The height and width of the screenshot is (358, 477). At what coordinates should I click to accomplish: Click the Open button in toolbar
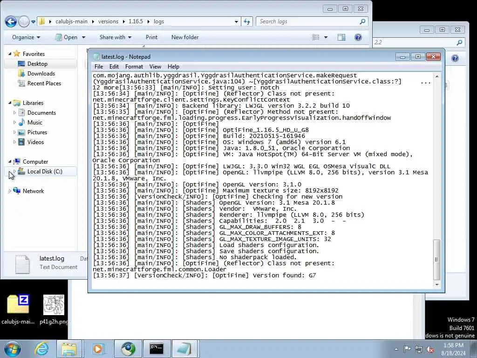pos(66,37)
